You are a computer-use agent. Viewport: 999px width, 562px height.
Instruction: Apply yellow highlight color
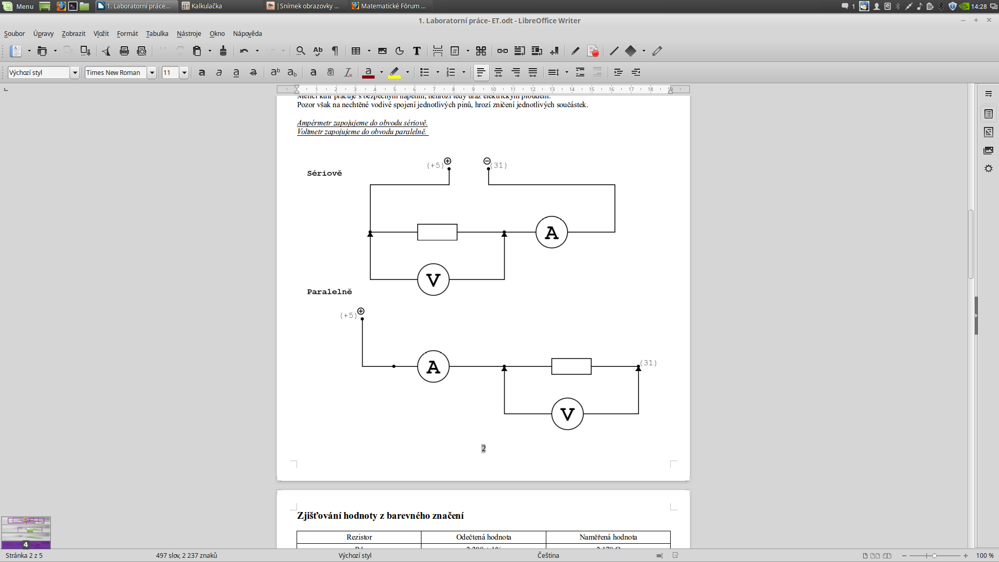(394, 72)
